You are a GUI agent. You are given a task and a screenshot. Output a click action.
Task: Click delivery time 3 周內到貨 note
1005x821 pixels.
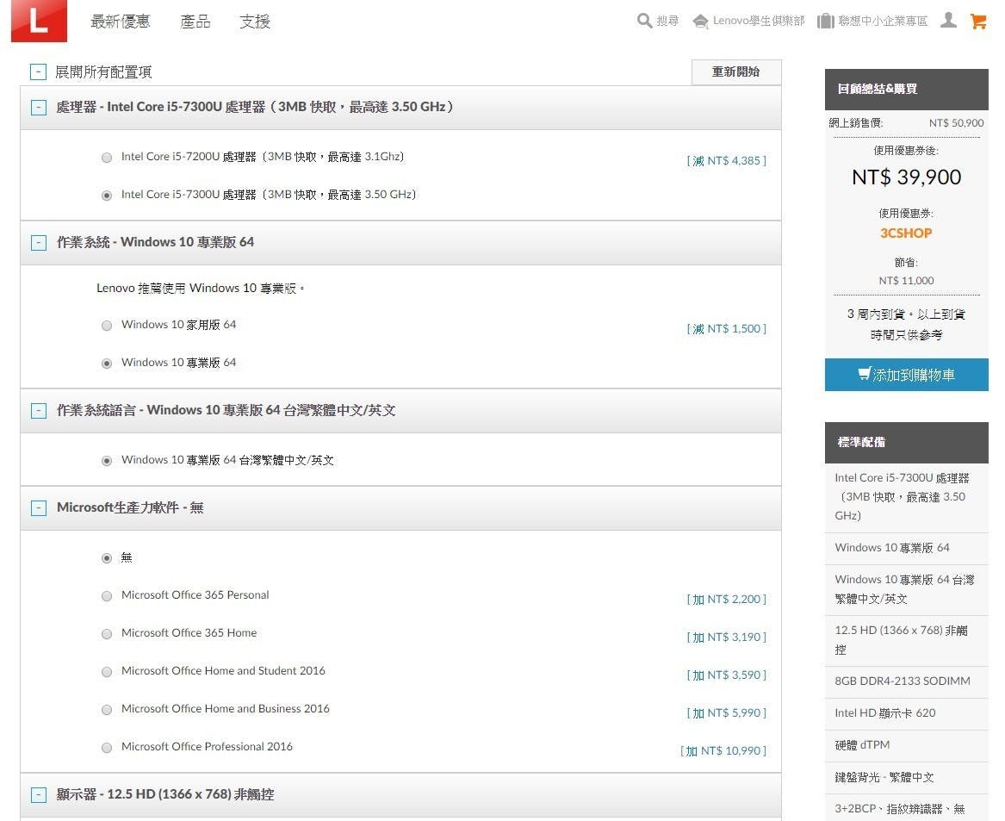click(906, 325)
